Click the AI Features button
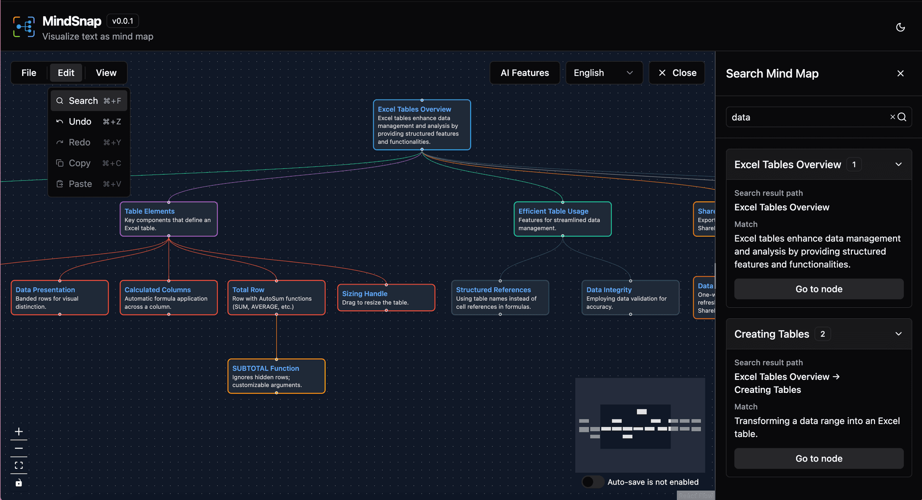This screenshot has width=922, height=500. pos(524,73)
